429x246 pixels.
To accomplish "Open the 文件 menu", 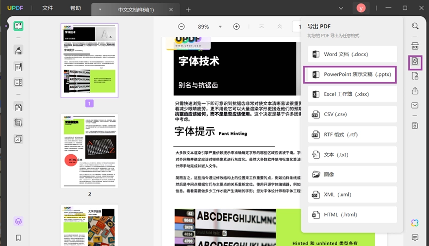I will point(47,8).
